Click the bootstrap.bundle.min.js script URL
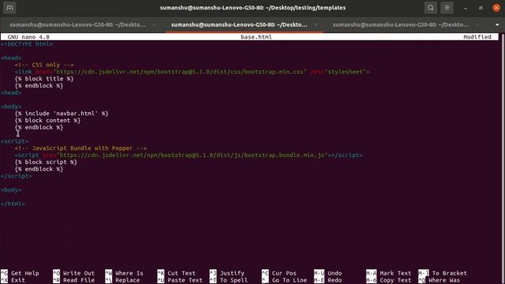Viewport: 505px width, 284px height. pyautogui.click(x=192, y=155)
